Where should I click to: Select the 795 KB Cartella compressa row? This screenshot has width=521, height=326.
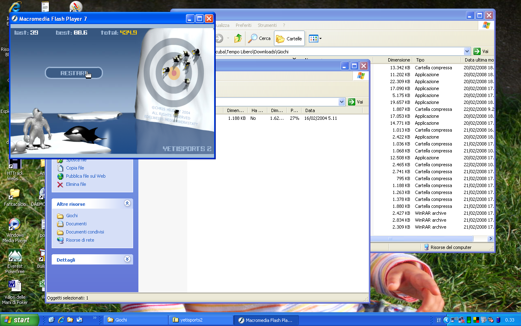click(433, 178)
